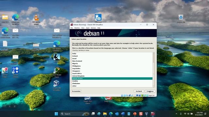
Task: Click the running Debian VM taskbar icon
Action: [153, 114]
